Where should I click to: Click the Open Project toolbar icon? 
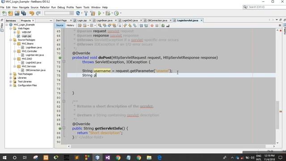point(17,13)
